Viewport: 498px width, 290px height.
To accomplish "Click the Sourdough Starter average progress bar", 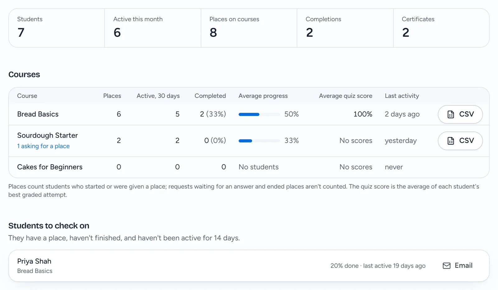I will click(259, 141).
